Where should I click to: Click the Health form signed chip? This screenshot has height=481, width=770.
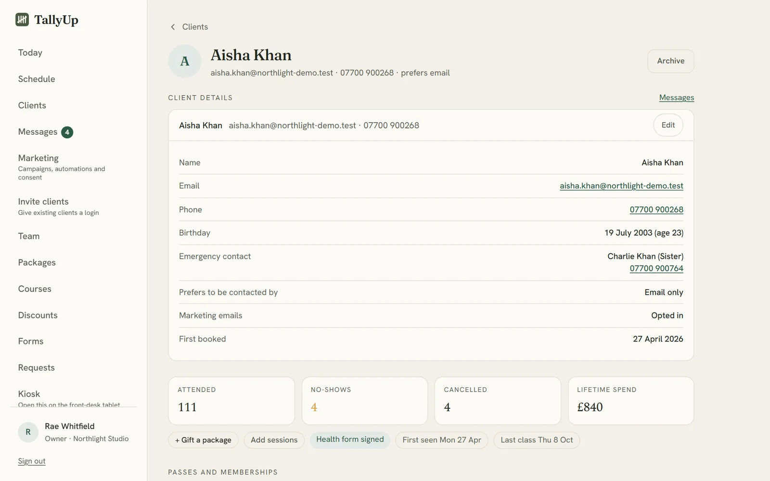coord(350,440)
